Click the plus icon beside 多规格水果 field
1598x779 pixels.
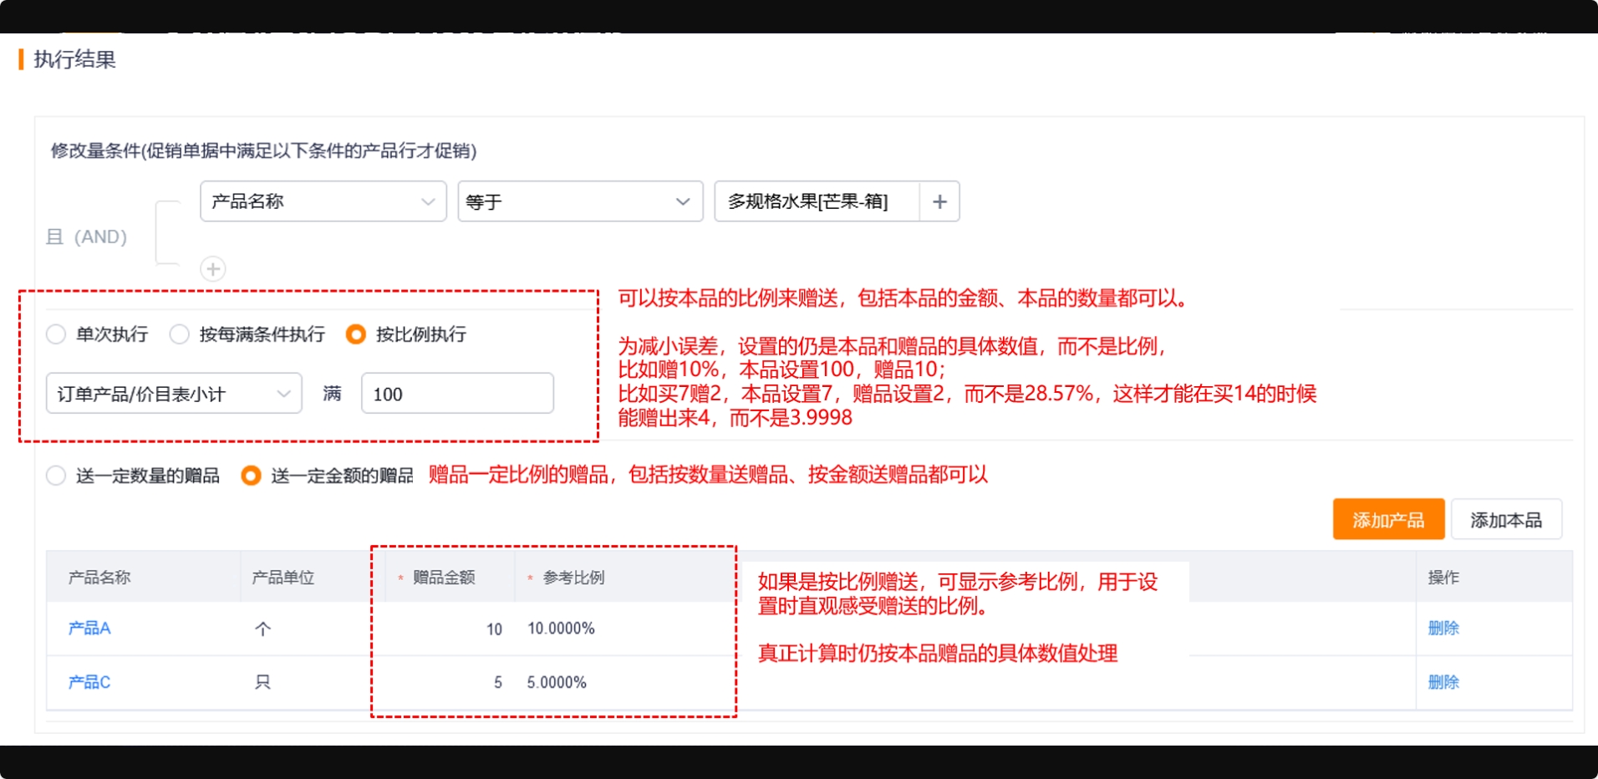[x=939, y=201]
